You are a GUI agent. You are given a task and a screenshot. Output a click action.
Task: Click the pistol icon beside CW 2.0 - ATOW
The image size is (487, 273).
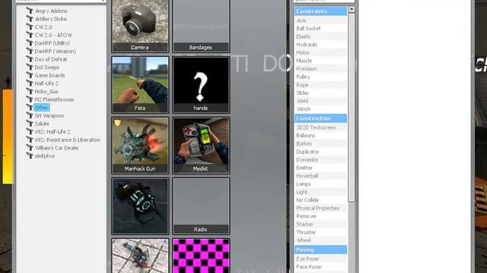[30, 35]
